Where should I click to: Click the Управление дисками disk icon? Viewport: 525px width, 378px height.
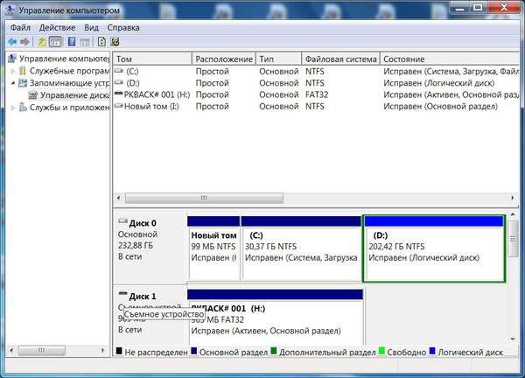tap(33, 95)
